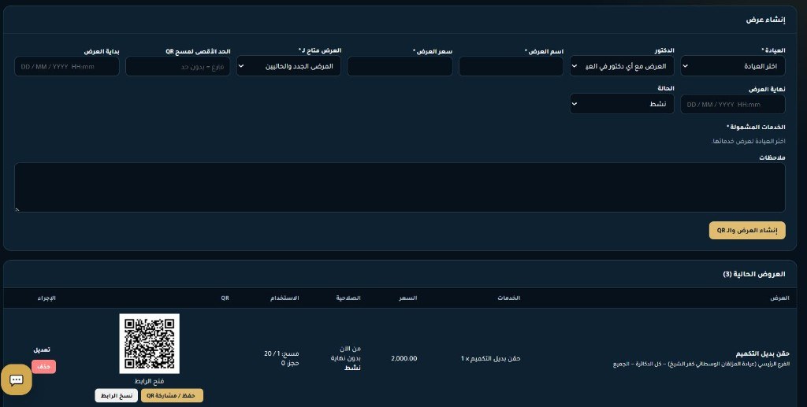
Task: Click إنشاء العرض والـ QR button
Action: pos(747,230)
